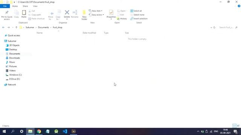Click the Edit command in Open group
The image size is (241, 135).
point(120,15)
